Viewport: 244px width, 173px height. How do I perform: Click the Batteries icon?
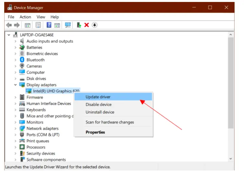click(22, 47)
